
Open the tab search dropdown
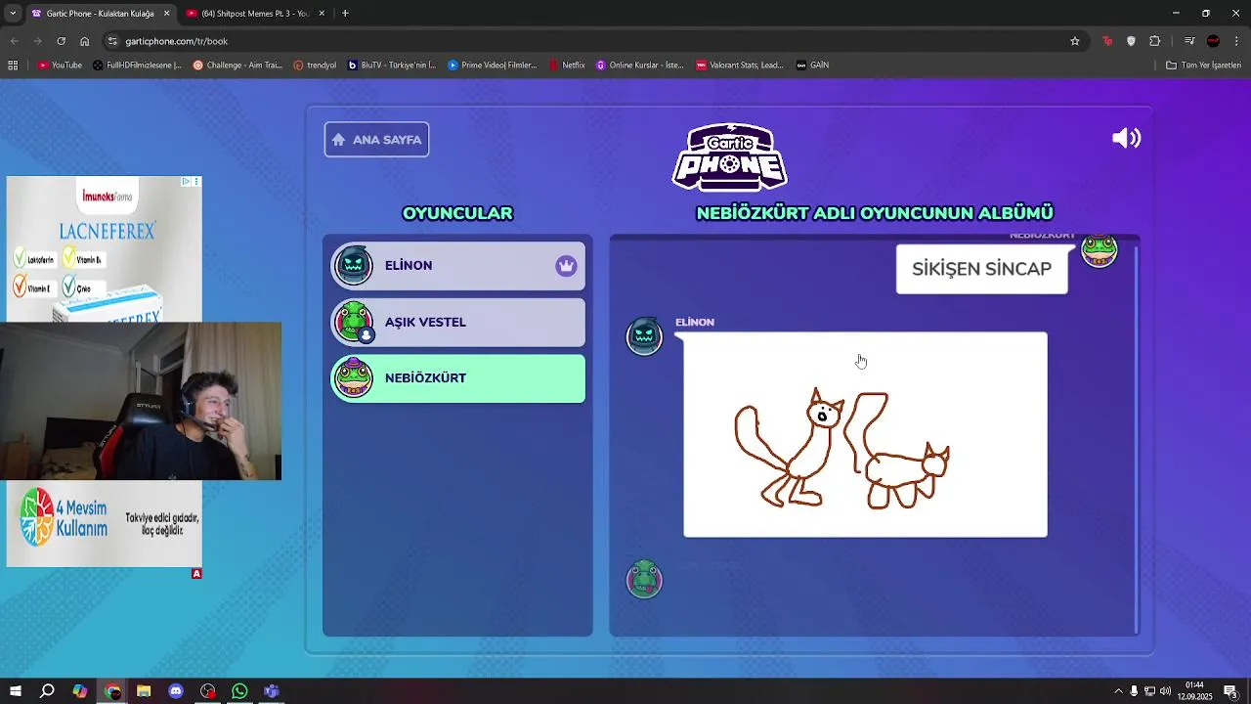click(12, 14)
